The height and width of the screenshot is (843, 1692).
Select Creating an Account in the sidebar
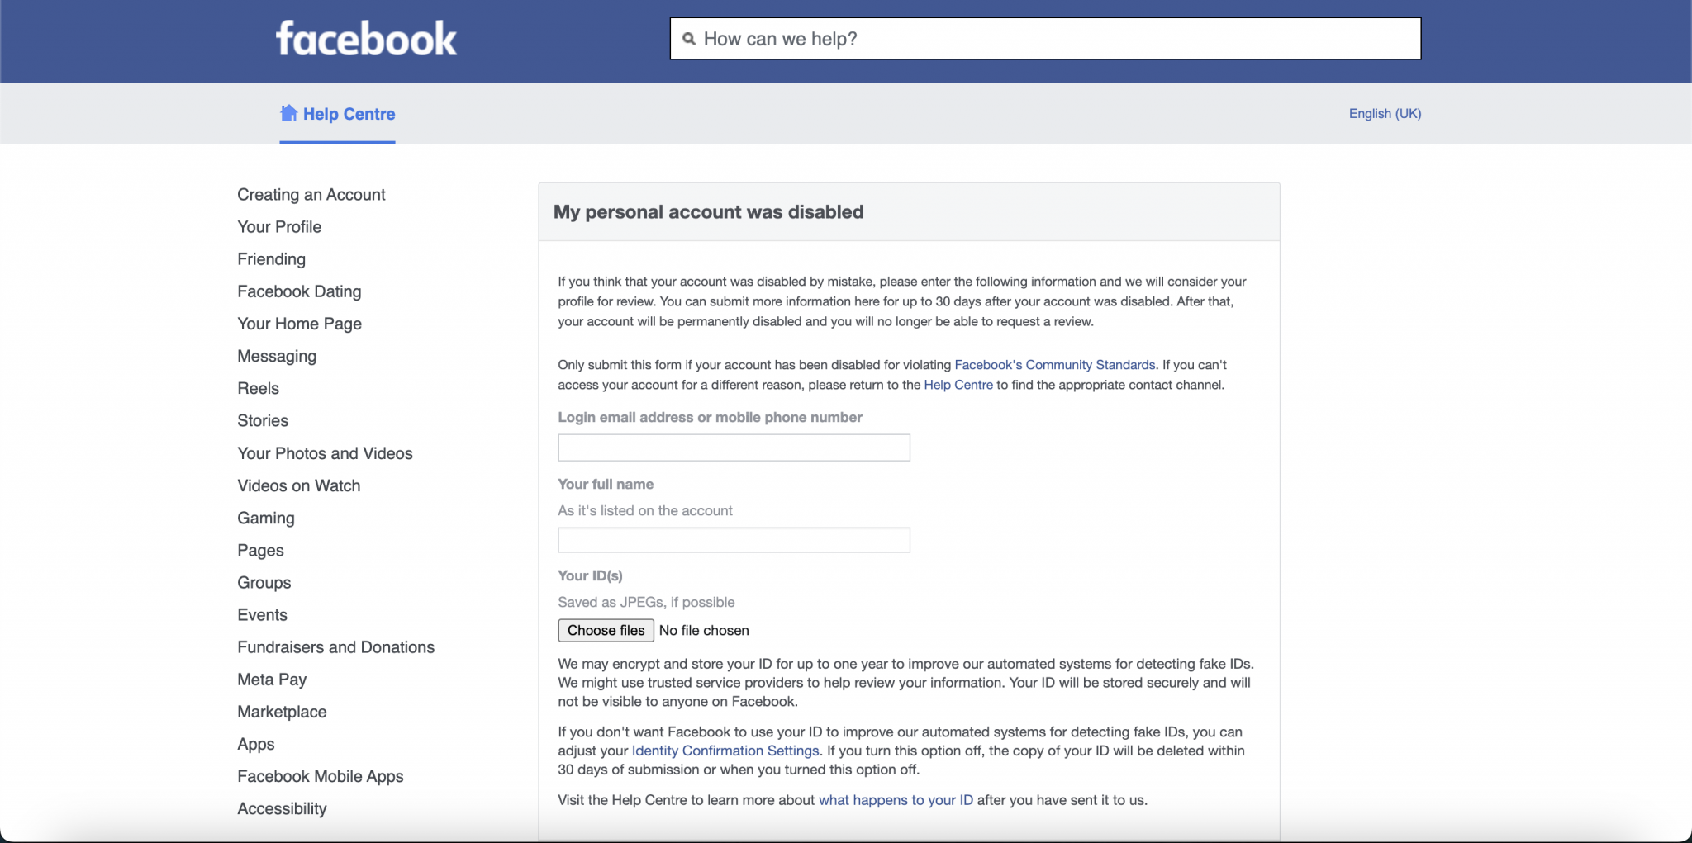pyautogui.click(x=311, y=195)
